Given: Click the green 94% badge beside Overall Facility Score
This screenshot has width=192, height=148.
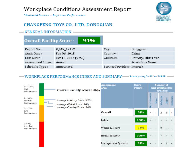Looking at the screenshot, I should tap(89, 40).
